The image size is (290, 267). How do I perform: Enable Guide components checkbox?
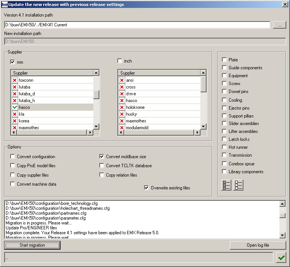pos(224,67)
